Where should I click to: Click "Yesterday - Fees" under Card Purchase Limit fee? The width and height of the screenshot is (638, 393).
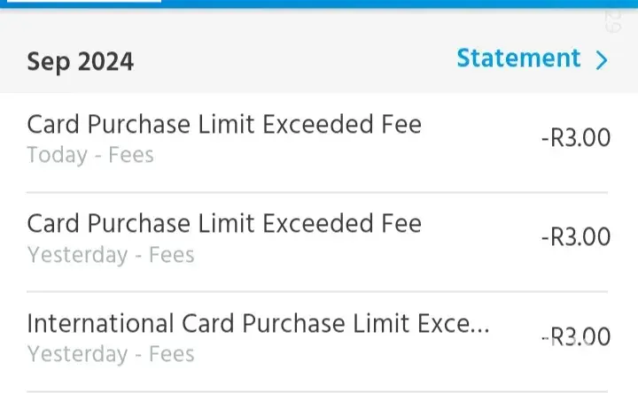[111, 255]
